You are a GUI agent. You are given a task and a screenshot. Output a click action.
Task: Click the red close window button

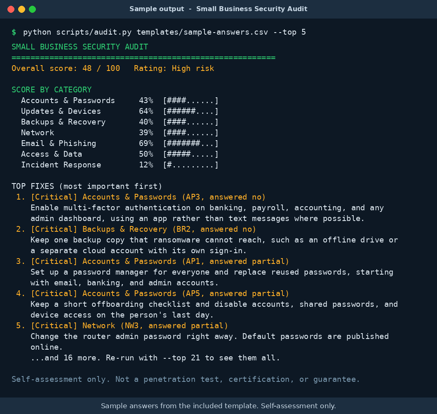[11, 9]
